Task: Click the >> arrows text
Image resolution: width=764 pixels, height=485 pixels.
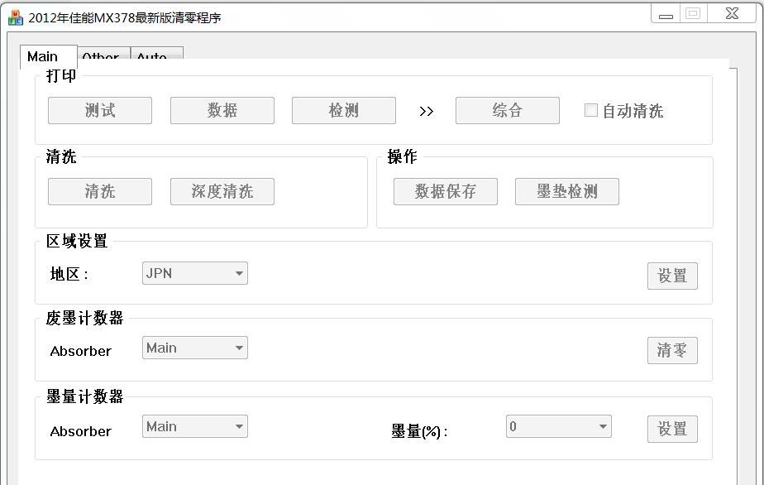Action: 427,112
